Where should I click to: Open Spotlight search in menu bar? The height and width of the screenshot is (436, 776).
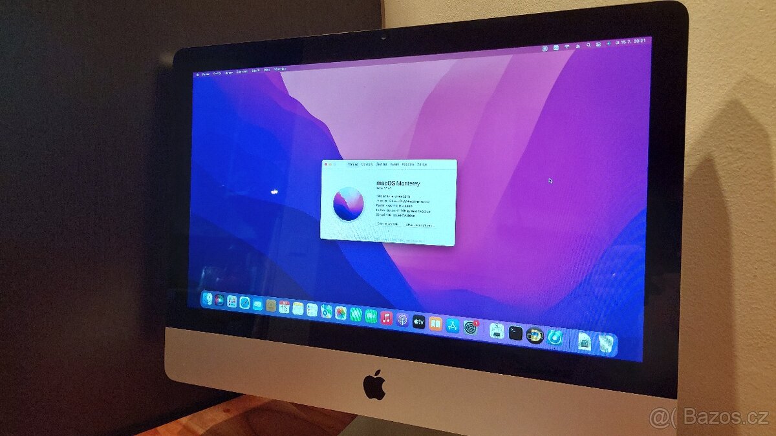(x=588, y=45)
